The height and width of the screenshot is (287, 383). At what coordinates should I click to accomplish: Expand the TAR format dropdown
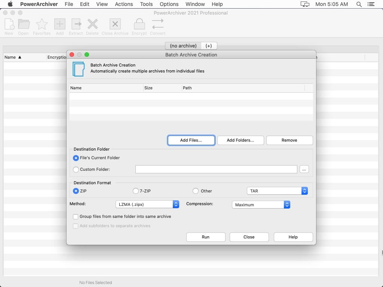point(277,191)
